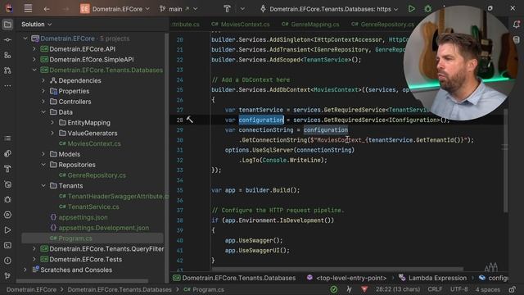Open the 4 spaces indent settings
The width and height of the screenshot is (524, 295).
click(488, 289)
